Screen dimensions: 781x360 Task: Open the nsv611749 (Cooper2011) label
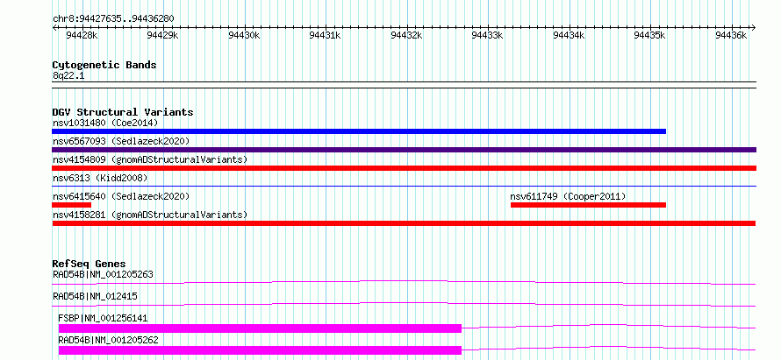coord(568,196)
